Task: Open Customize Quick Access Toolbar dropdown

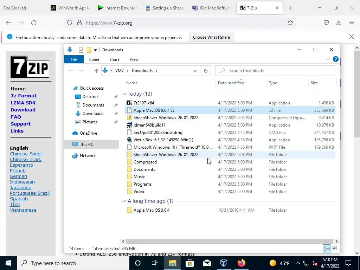Action: coord(95,50)
